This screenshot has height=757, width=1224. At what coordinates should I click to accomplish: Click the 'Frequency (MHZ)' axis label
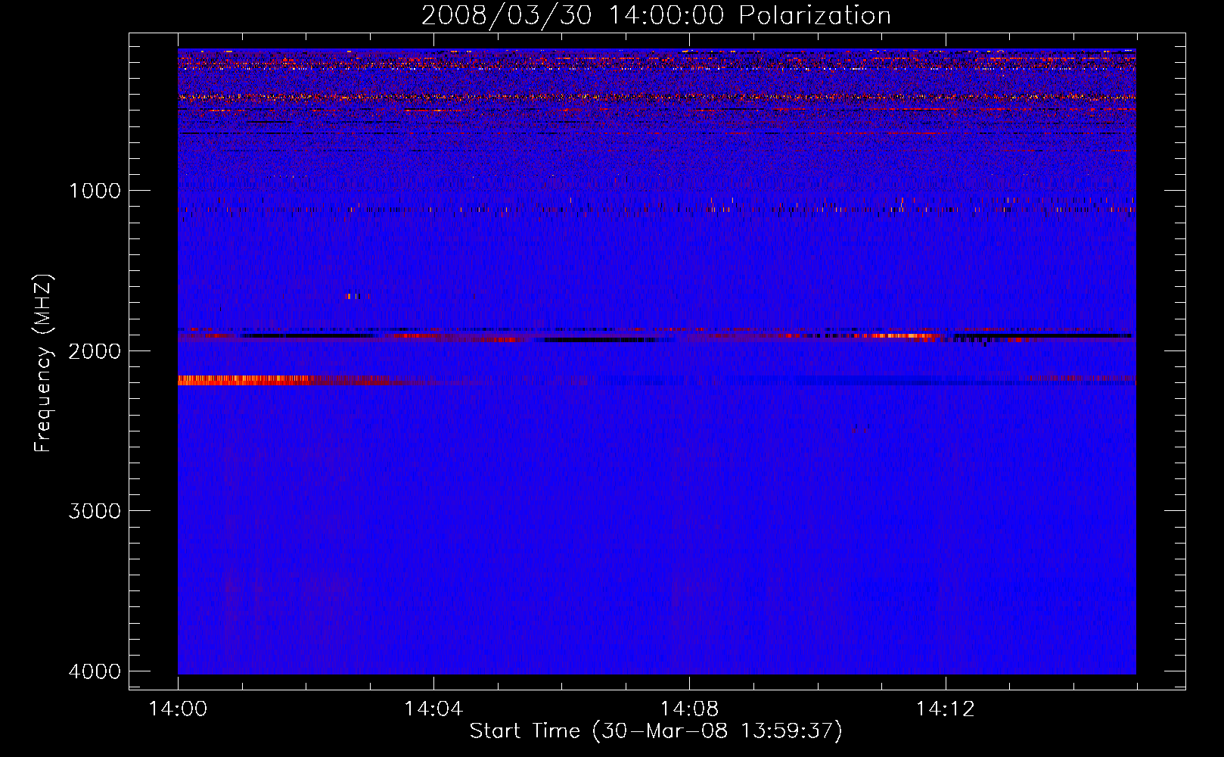point(44,363)
